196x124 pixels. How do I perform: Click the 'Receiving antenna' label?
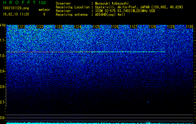pos(72,15)
